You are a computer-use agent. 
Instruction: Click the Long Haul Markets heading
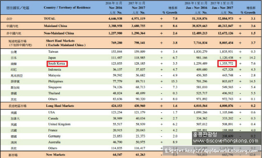(x=60, y=106)
